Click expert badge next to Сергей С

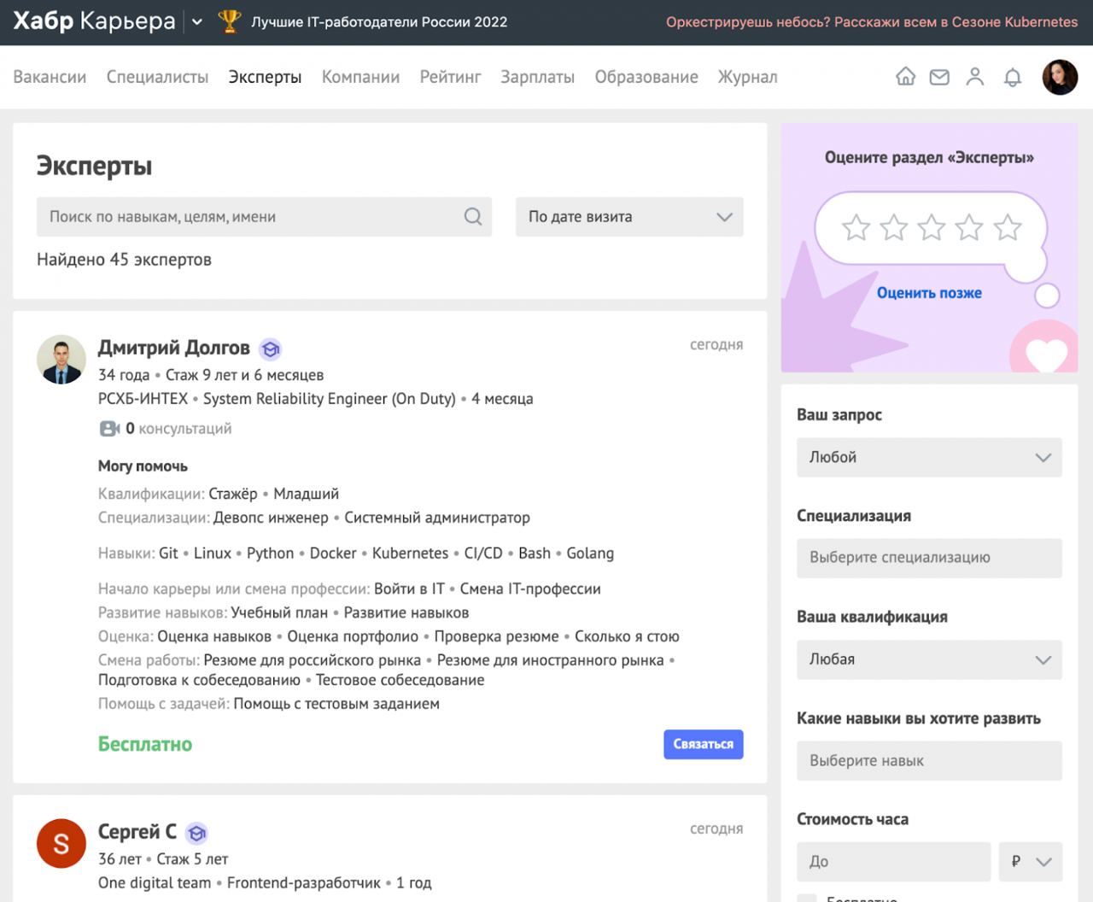[197, 833]
